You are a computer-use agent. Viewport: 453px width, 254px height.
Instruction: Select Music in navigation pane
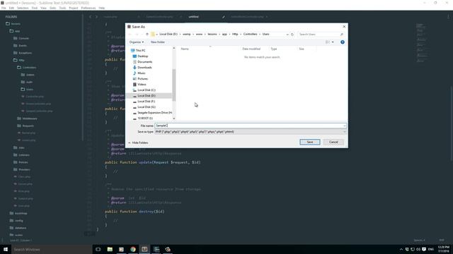point(142,73)
